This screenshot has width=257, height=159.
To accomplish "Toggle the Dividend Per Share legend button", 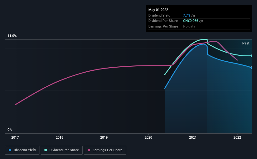I will [x=62, y=150].
